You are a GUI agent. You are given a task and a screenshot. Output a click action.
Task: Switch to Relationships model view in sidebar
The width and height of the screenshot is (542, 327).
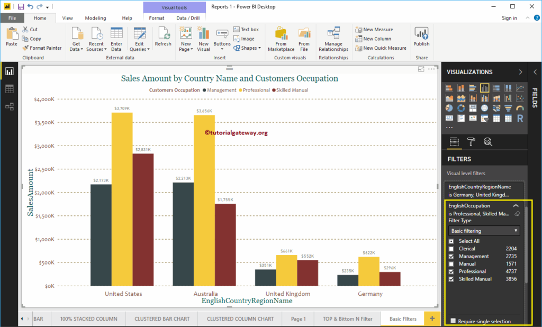(x=10, y=106)
